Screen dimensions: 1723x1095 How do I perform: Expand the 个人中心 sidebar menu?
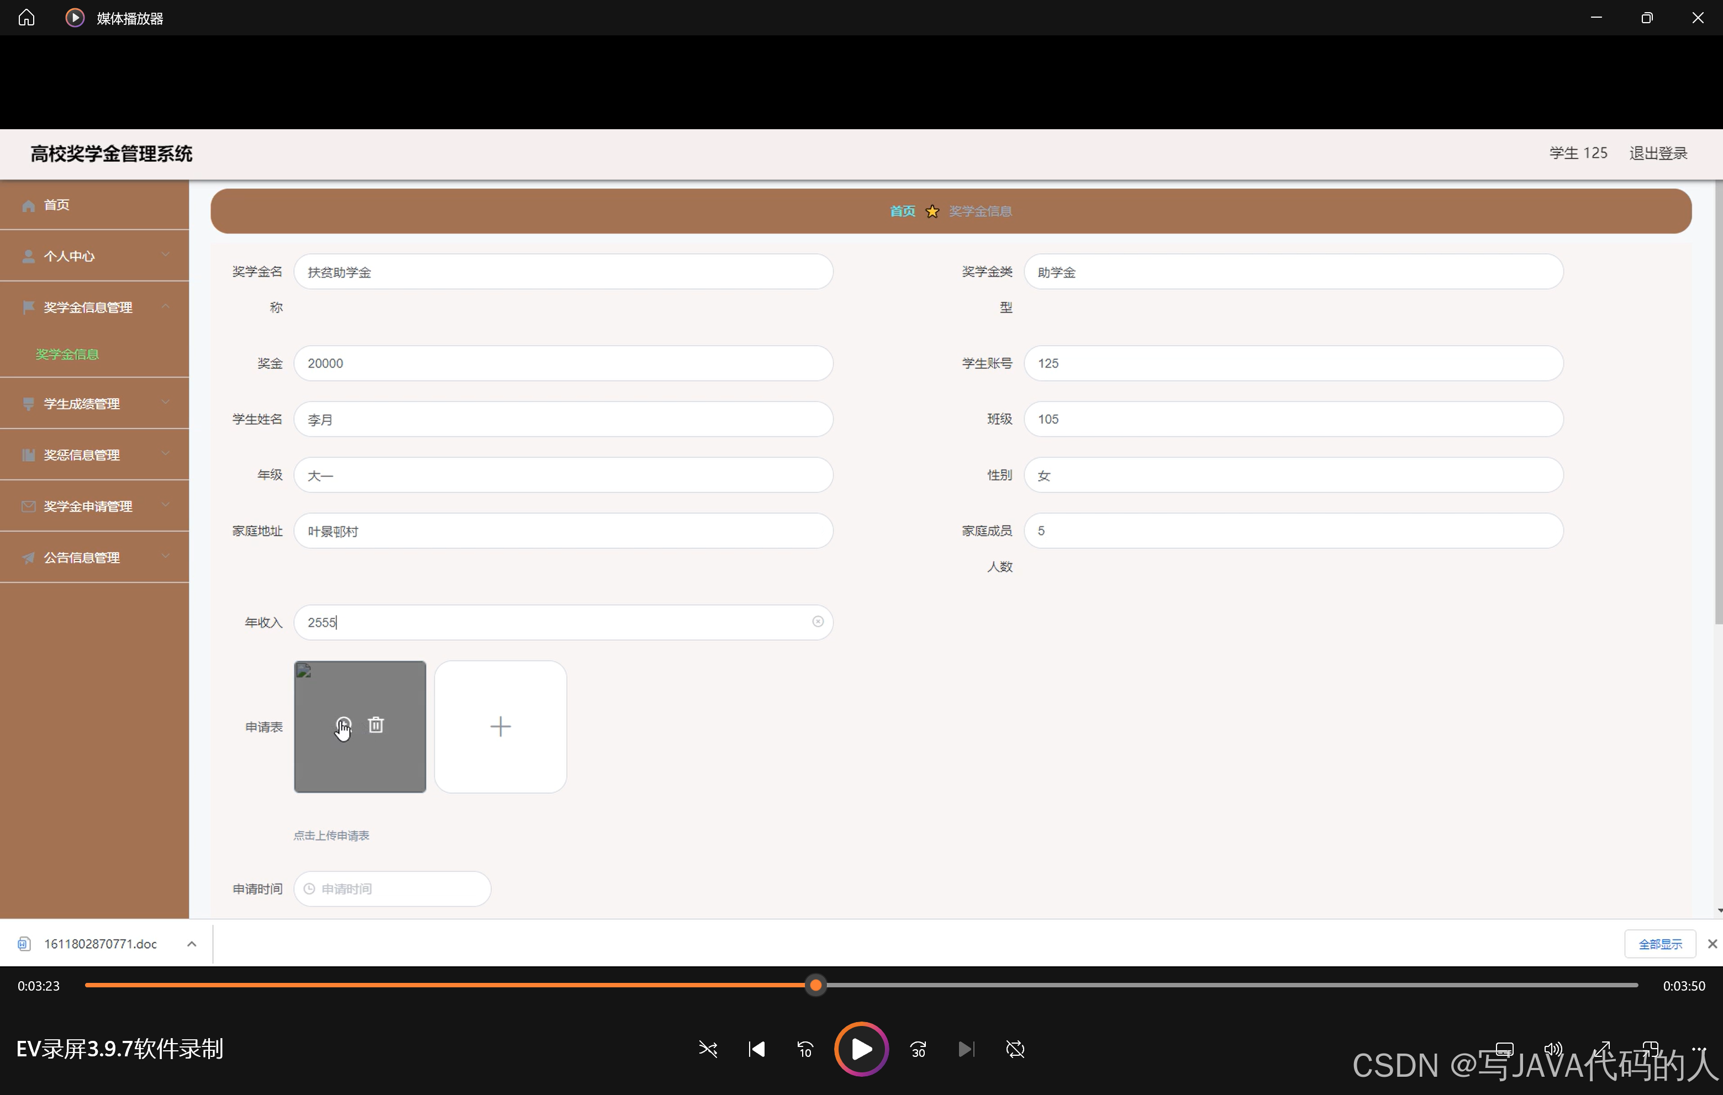pos(94,256)
